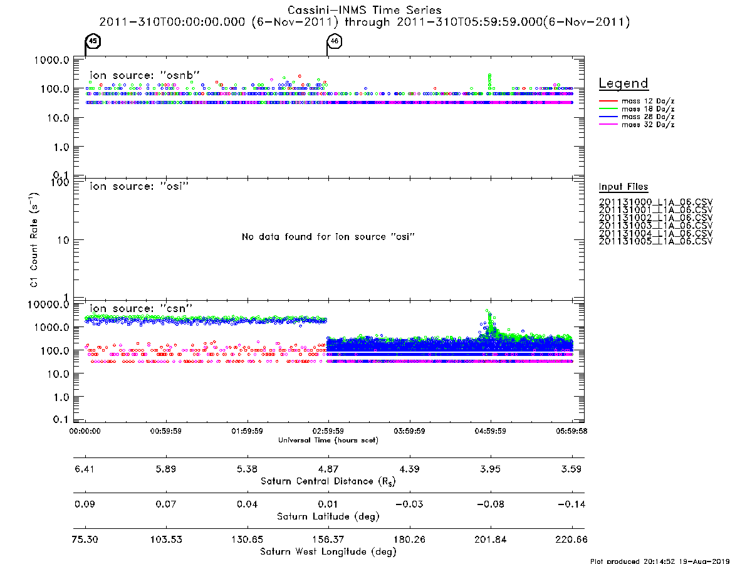The width and height of the screenshot is (730, 564).
Task: Click latitude value 0.01
Action: pos(328,504)
